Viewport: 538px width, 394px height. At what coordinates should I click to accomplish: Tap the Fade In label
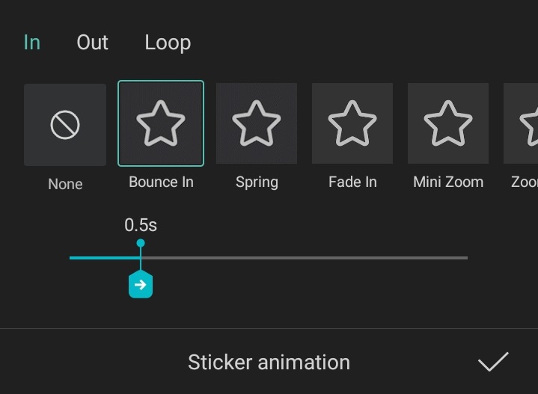[352, 182]
